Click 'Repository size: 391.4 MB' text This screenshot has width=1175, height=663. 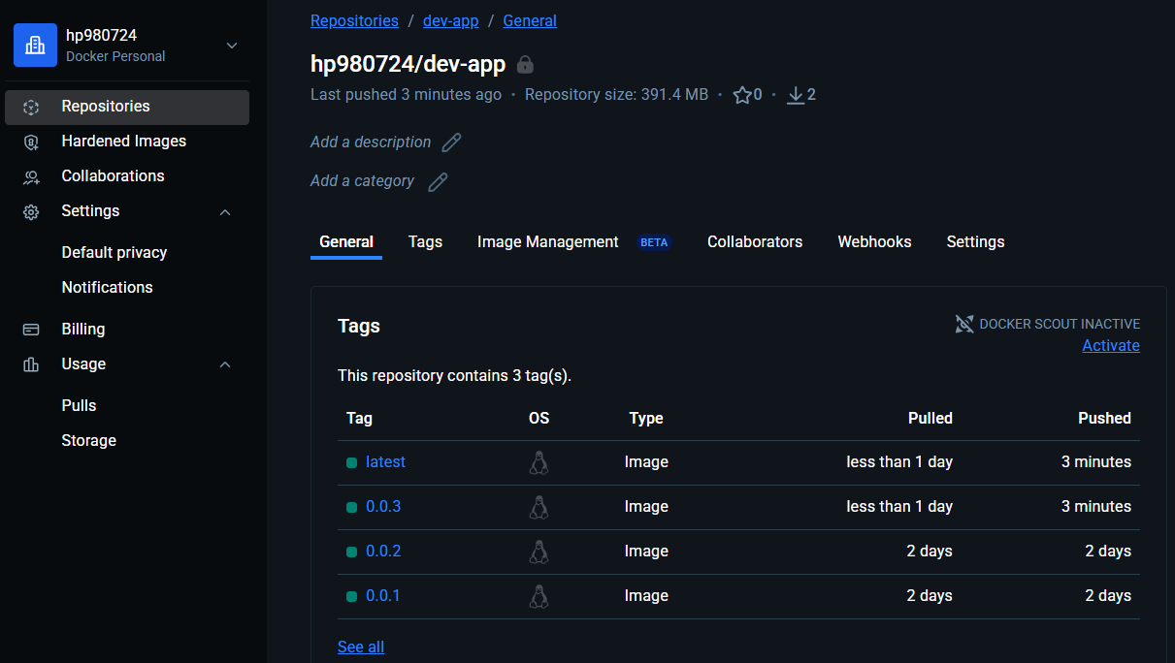click(616, 95)
